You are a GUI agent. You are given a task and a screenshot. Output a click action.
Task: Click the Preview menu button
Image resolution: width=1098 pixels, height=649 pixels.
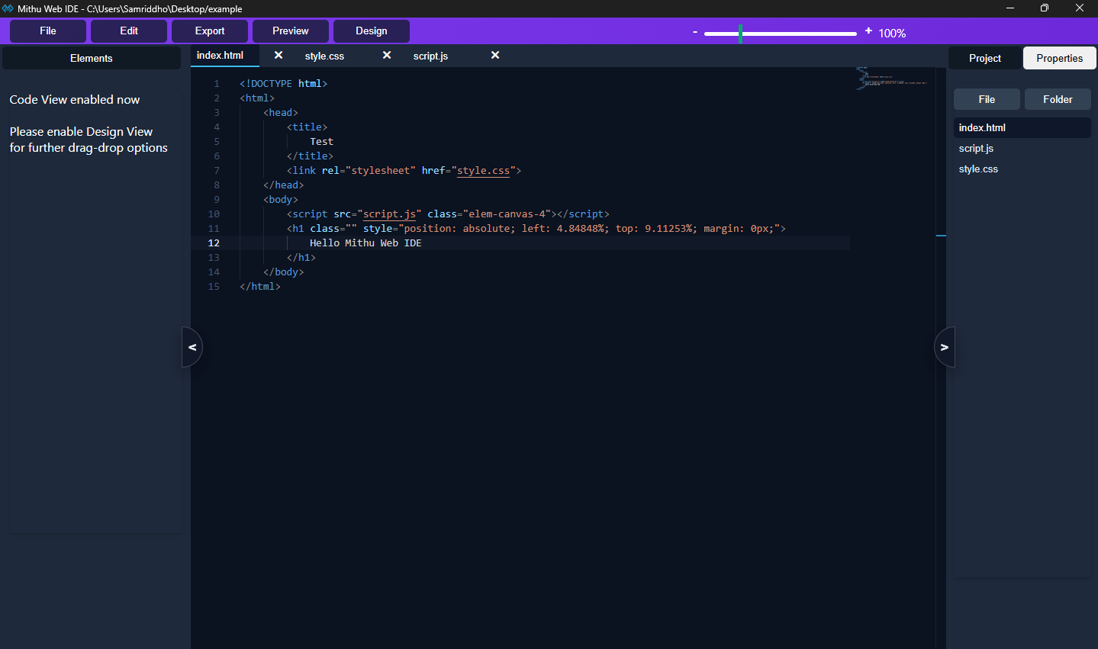point(291,31)
